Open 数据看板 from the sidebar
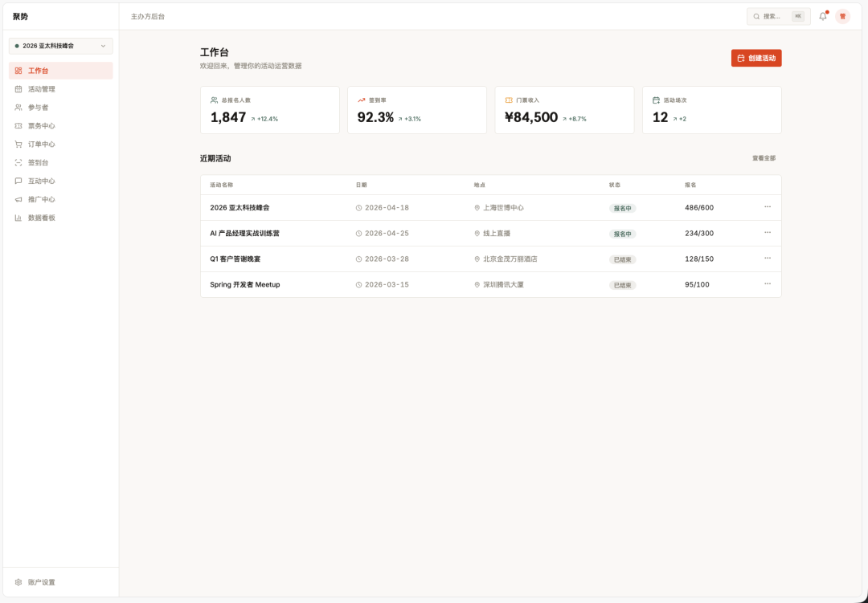 (61, 218)
